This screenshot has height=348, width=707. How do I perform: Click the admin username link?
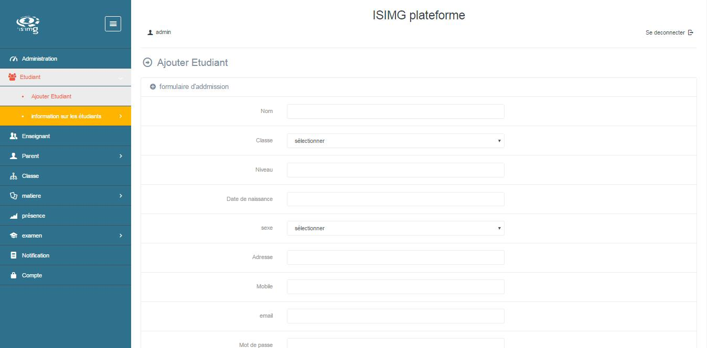click(x=163, y=32)
